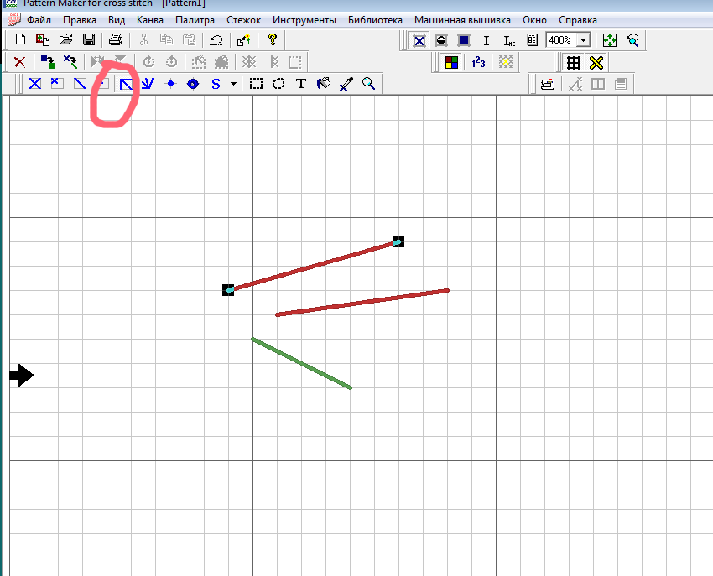Open the Палитра menu
Viewport: 713px width, 576px height.
195,19
